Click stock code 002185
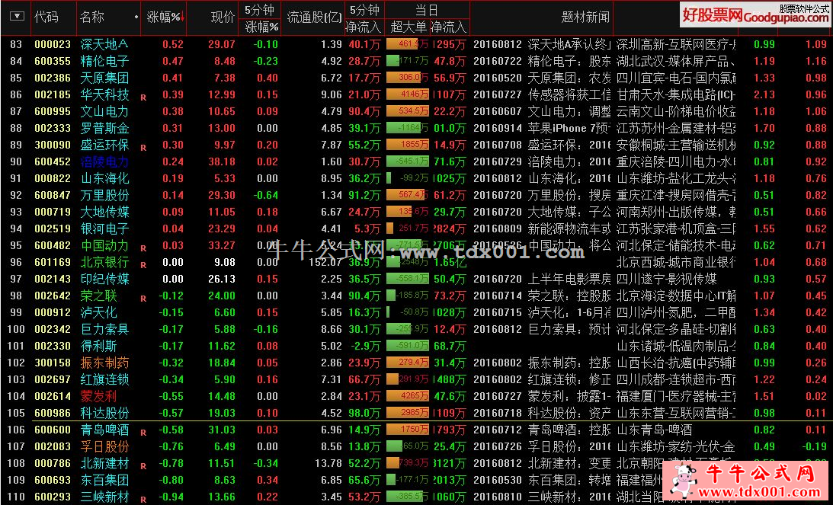Viewport: 833px width, 505px height. [53, 94]
